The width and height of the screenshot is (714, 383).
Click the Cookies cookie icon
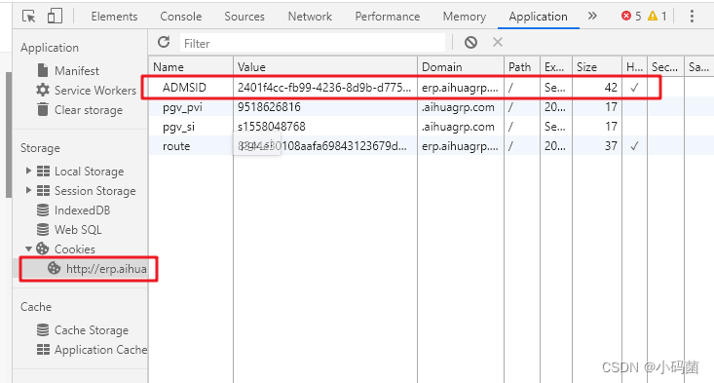(42, 249)
